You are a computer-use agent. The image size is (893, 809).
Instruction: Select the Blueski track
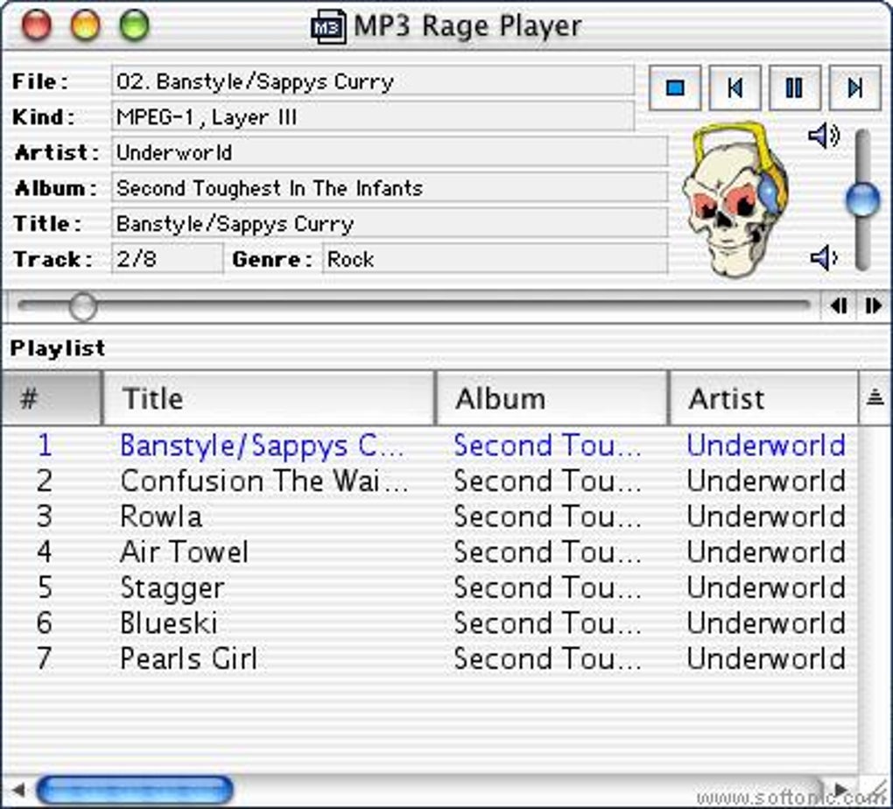click(x=430, y=623)
